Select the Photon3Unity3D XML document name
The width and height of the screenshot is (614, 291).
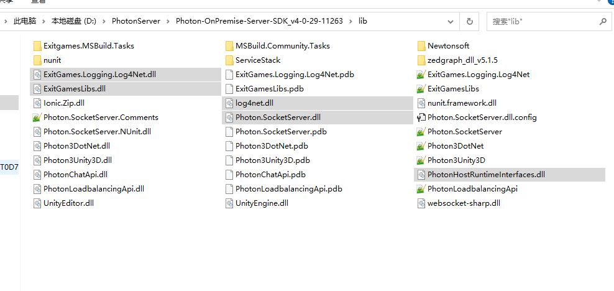tap(457, 160)
